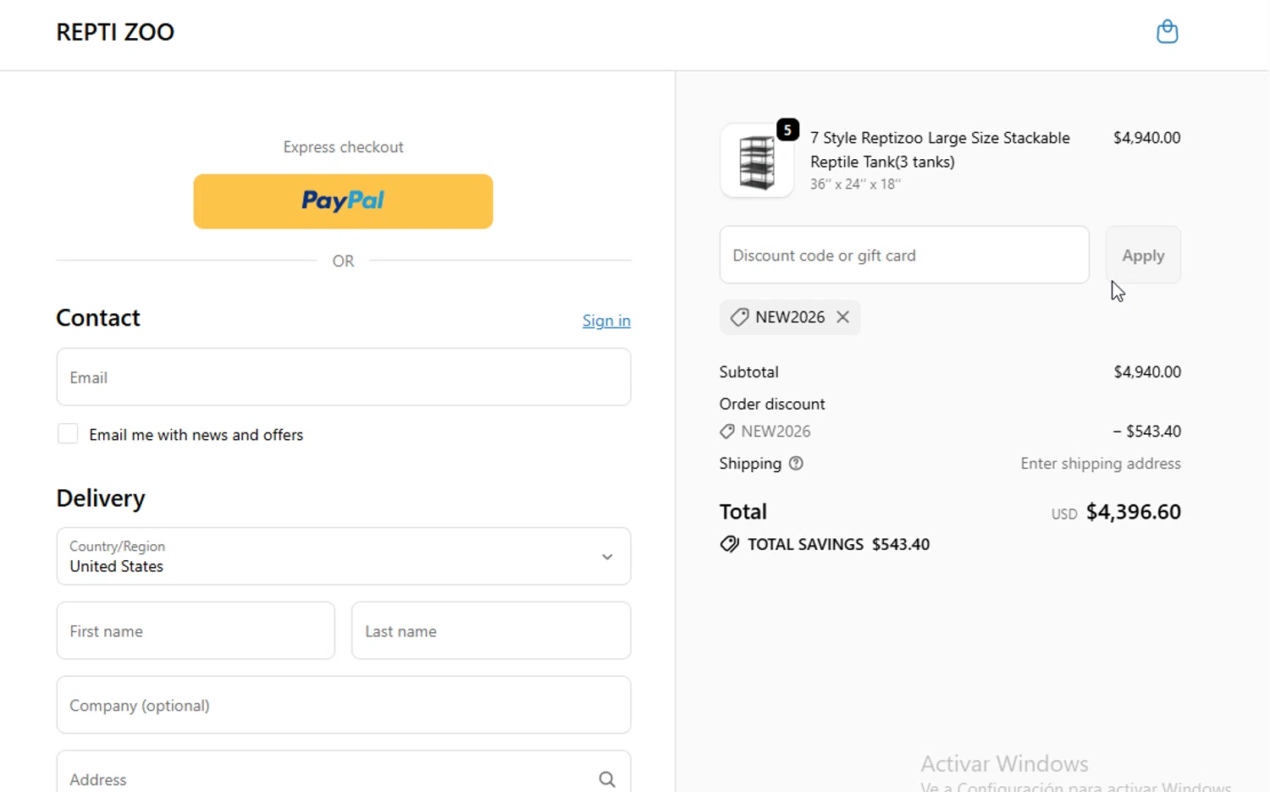The height and width of the screenshot is (792, 1270).
Task: Click product title 7 Style Reptizoo Large Size Stackable
Action: 940,150
